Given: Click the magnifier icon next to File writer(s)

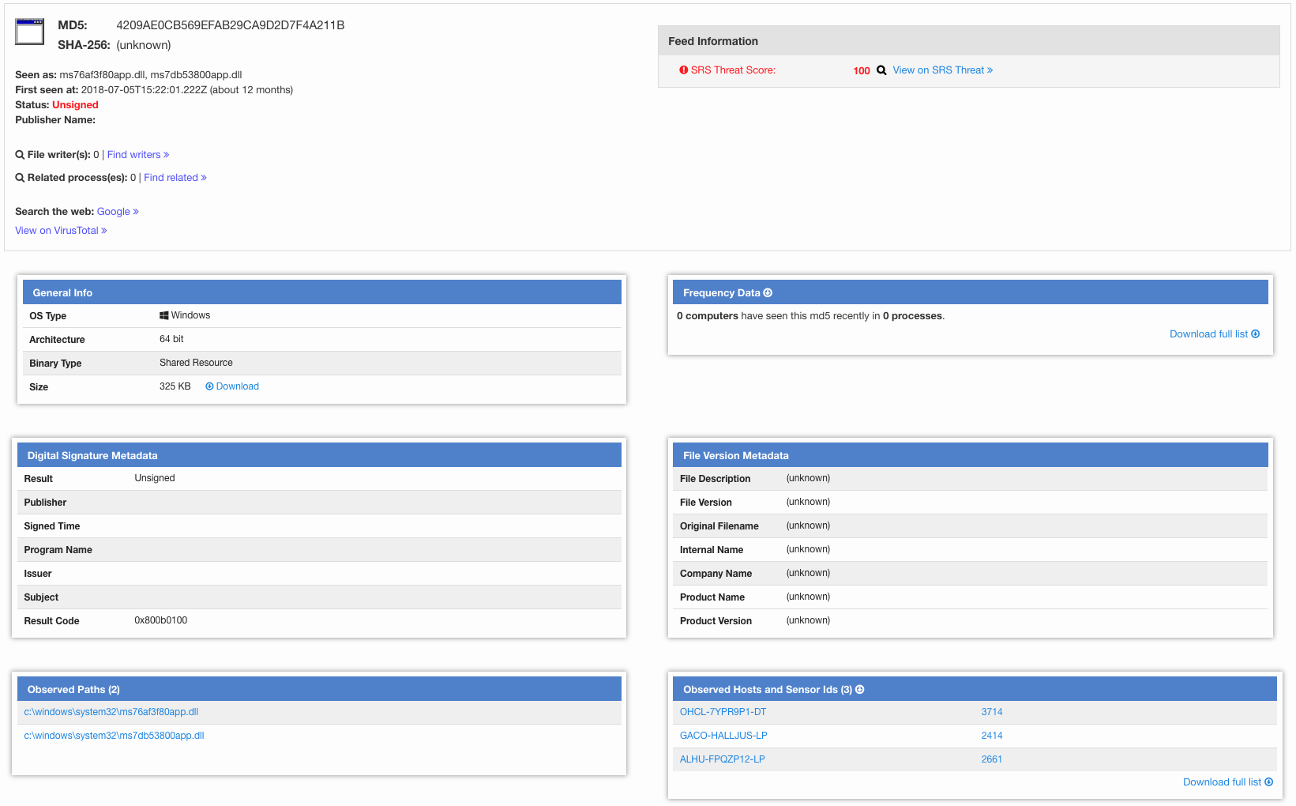Looking at the screenshot, I should click(20, 155).
